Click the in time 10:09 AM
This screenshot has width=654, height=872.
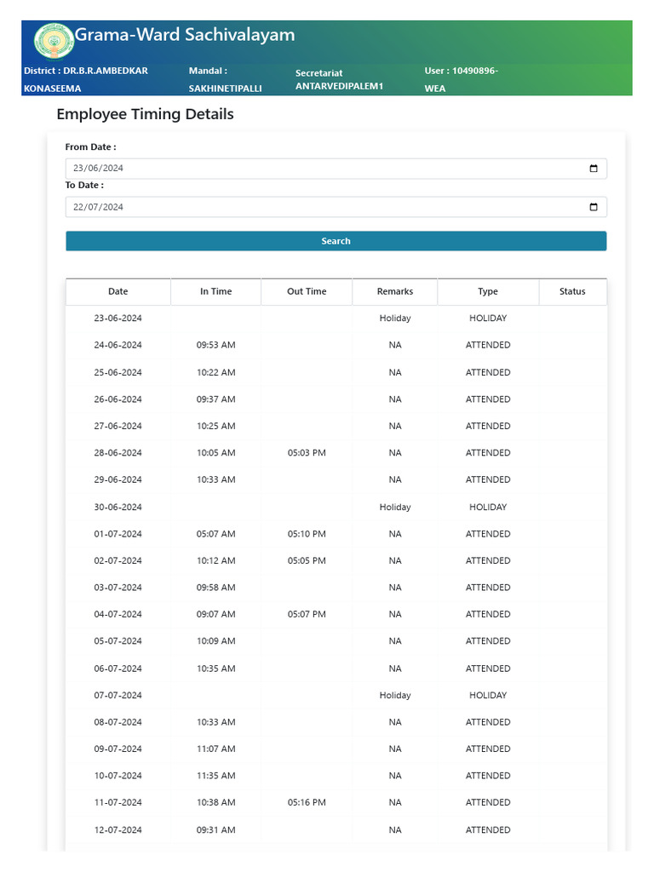pyautogui.click(x=215, y=640)
